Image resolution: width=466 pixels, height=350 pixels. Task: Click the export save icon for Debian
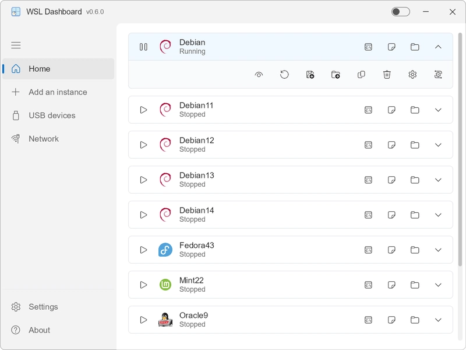(x=310, y=75)
